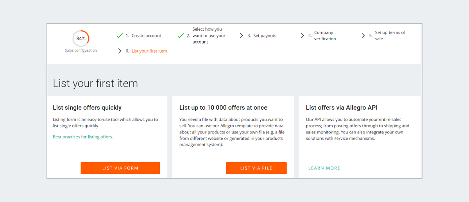This screenshot has height=202, width=469.
Task: Click the green checkmark beside Create account
Action: point(120,36)
